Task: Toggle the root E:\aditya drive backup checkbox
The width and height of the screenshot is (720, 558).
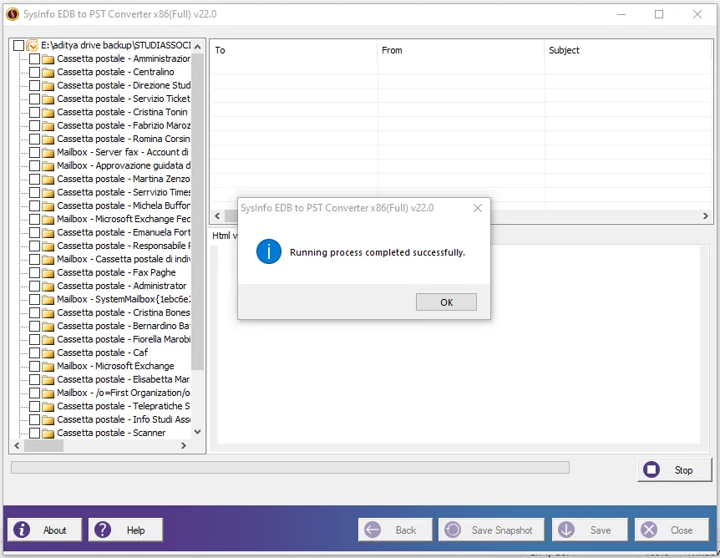Action: tap(19, 45)
